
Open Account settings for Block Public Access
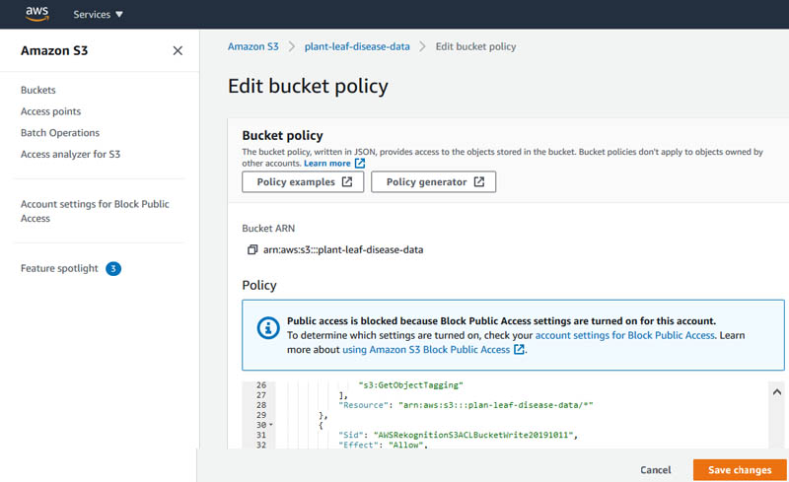click(95, 211)
